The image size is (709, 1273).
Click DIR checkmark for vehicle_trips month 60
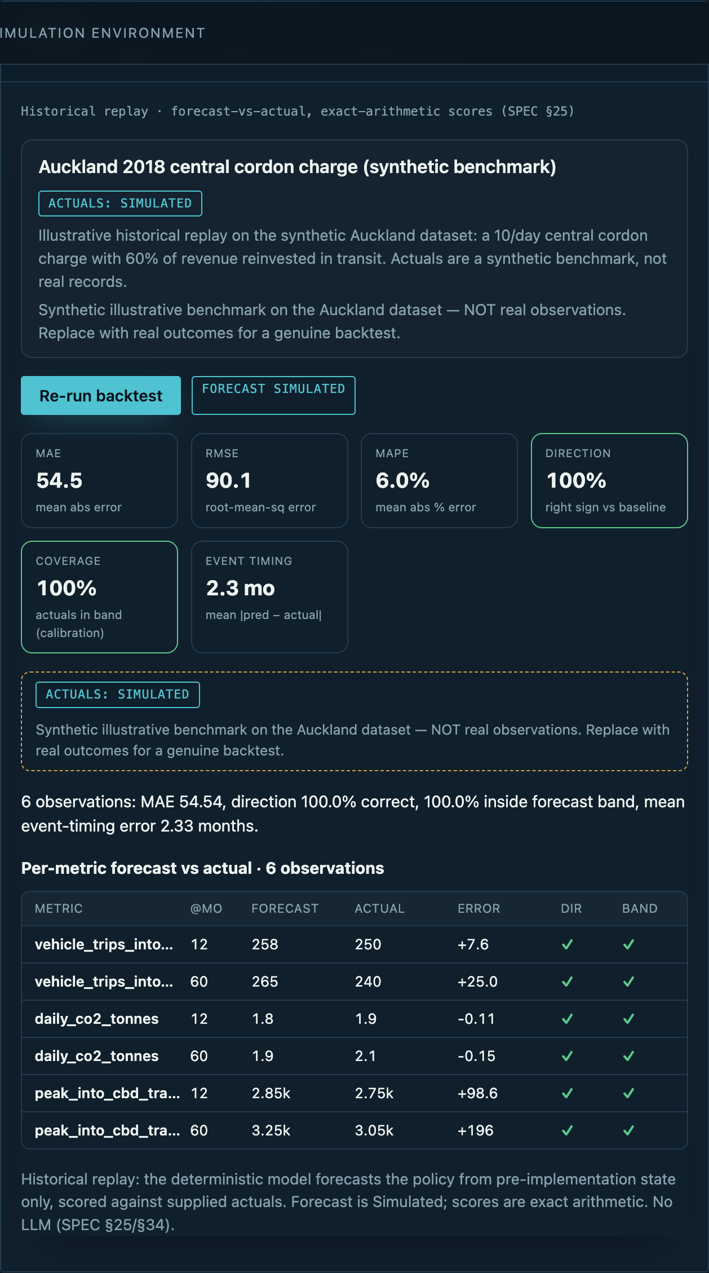568,982
